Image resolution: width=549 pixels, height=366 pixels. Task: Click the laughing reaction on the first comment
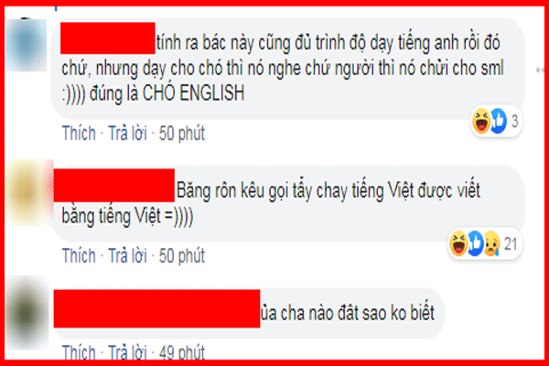click(481, 121)
